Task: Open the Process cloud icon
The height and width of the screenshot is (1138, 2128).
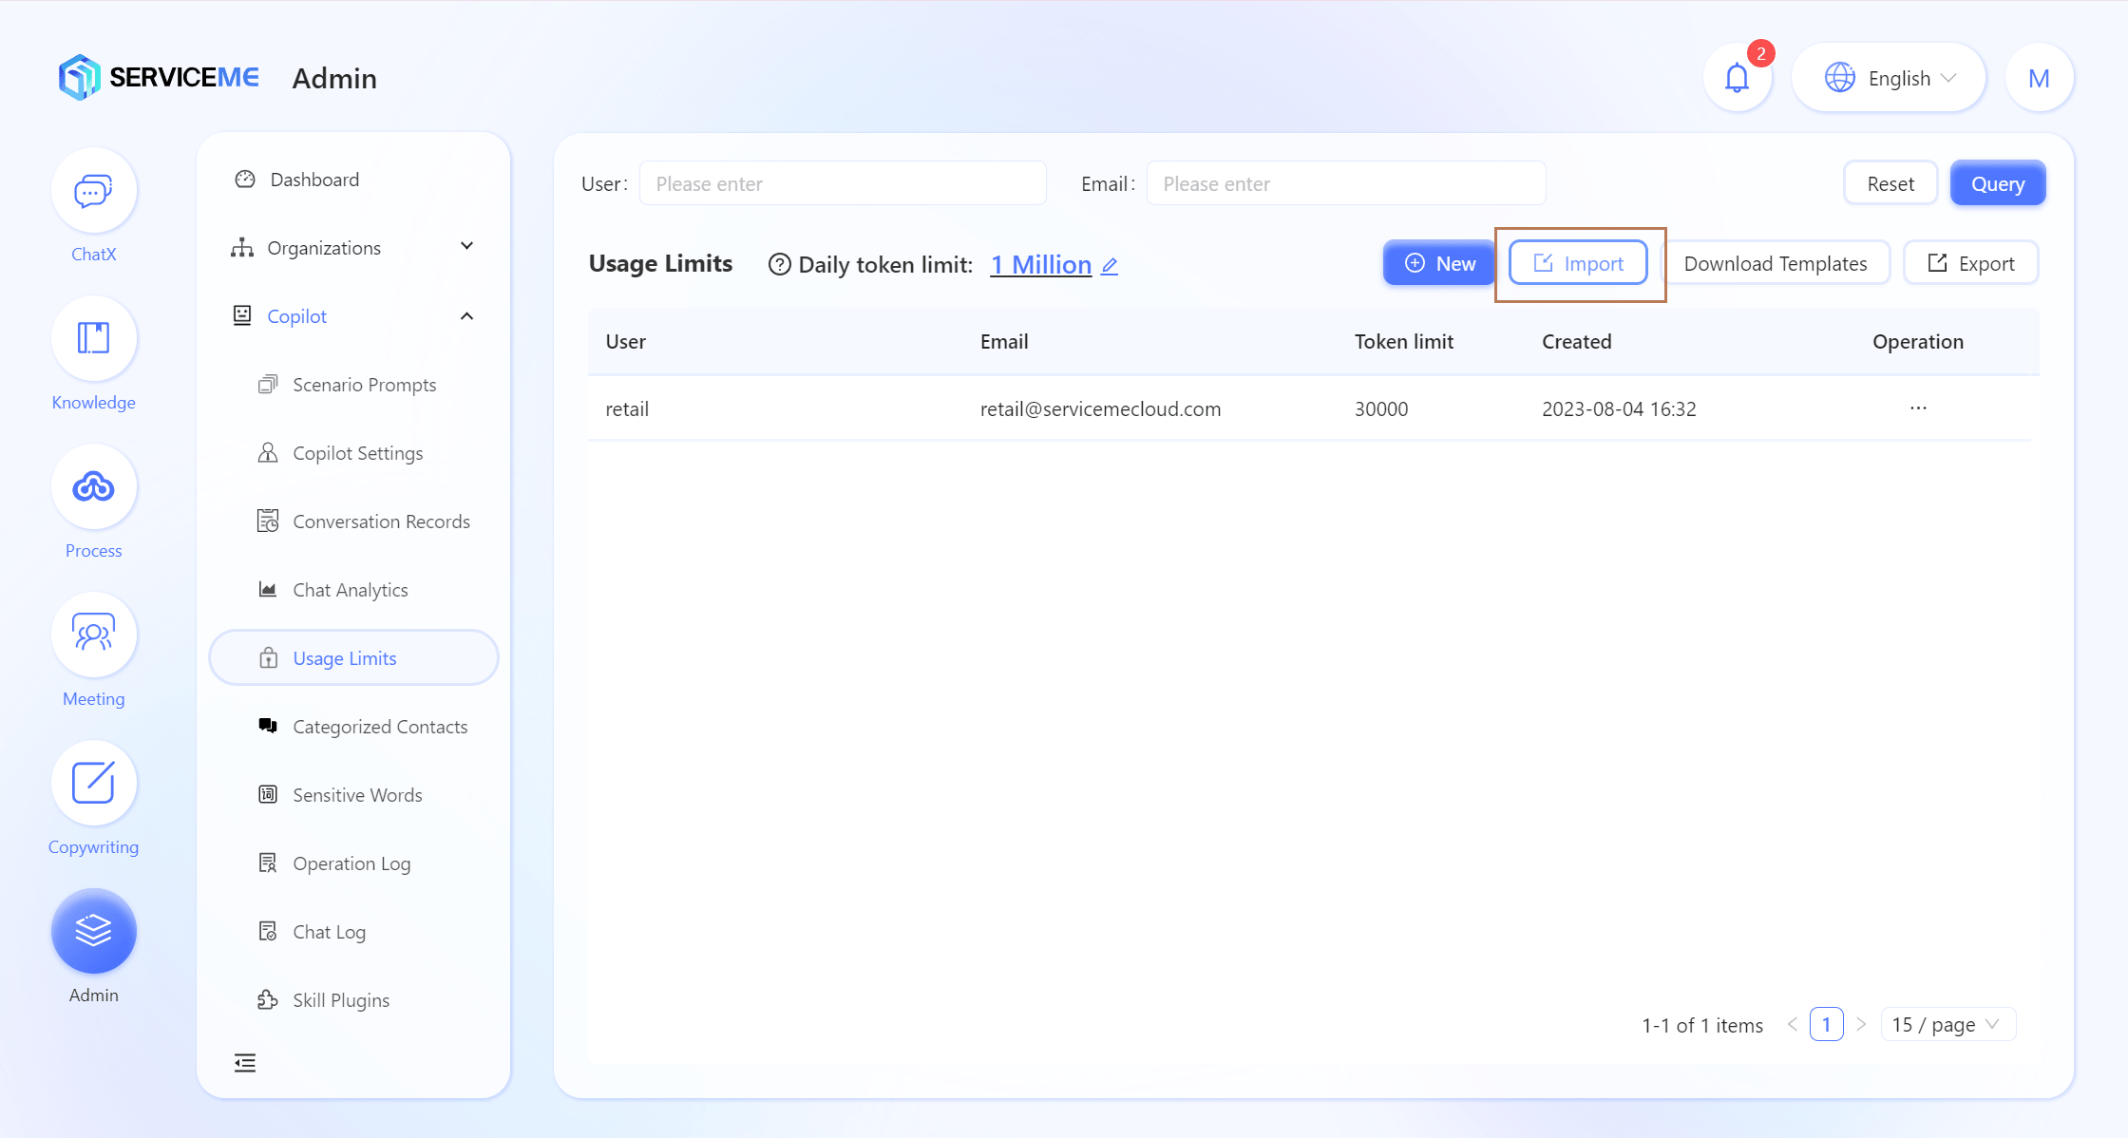Action: (x=93, y=487)
